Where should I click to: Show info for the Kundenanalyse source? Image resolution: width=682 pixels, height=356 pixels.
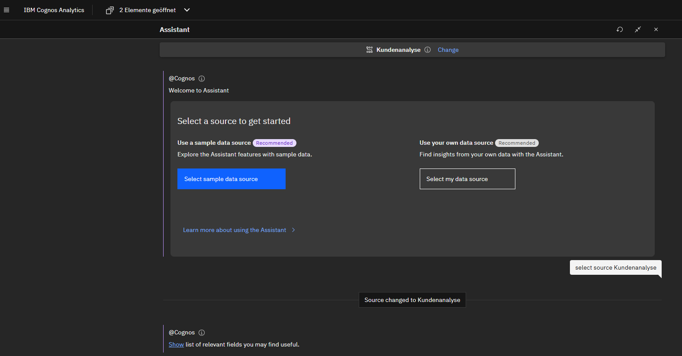(x=428, y=50)
